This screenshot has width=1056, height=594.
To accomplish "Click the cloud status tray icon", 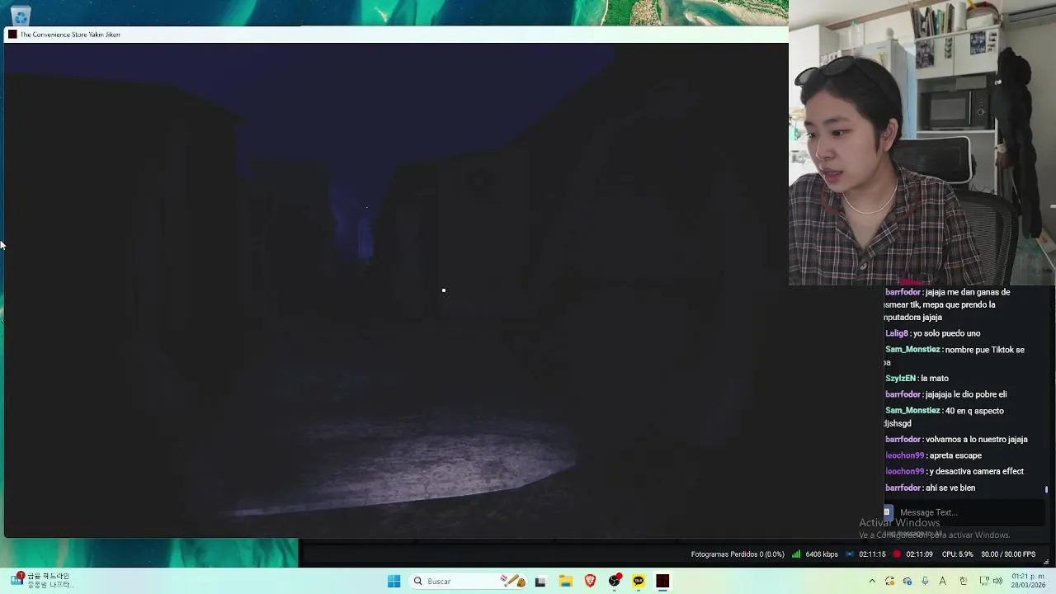I will coord(907,582).
